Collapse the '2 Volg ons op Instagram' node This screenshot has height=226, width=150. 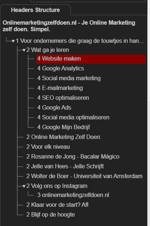[24, 186]
